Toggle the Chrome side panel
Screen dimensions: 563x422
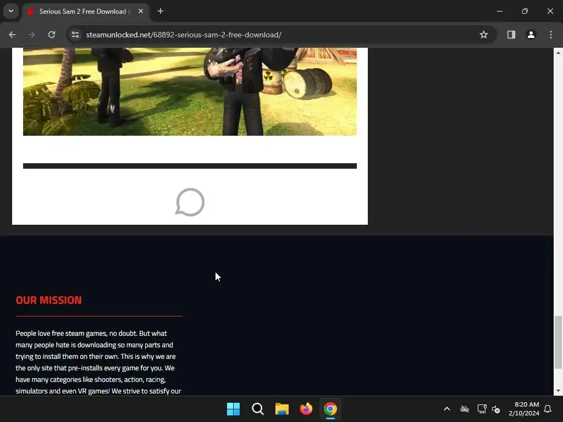pos(511,35)
